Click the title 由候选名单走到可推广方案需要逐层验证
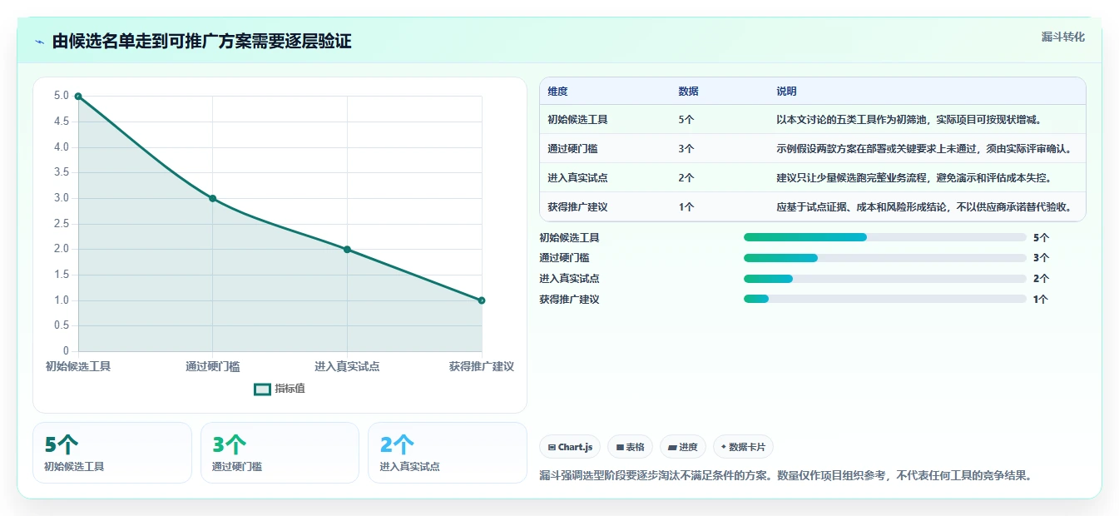The height and width of the screenshot is (516, 1119). (x=202, y=42)
